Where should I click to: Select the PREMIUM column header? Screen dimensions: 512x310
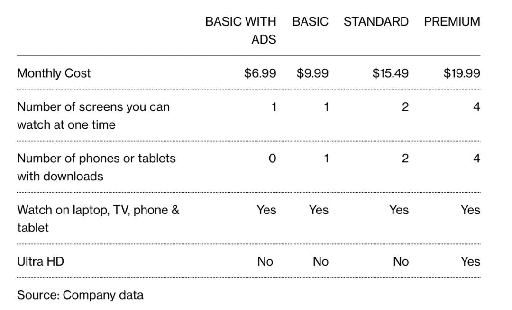pyautogui.click(x=452, y=22)
